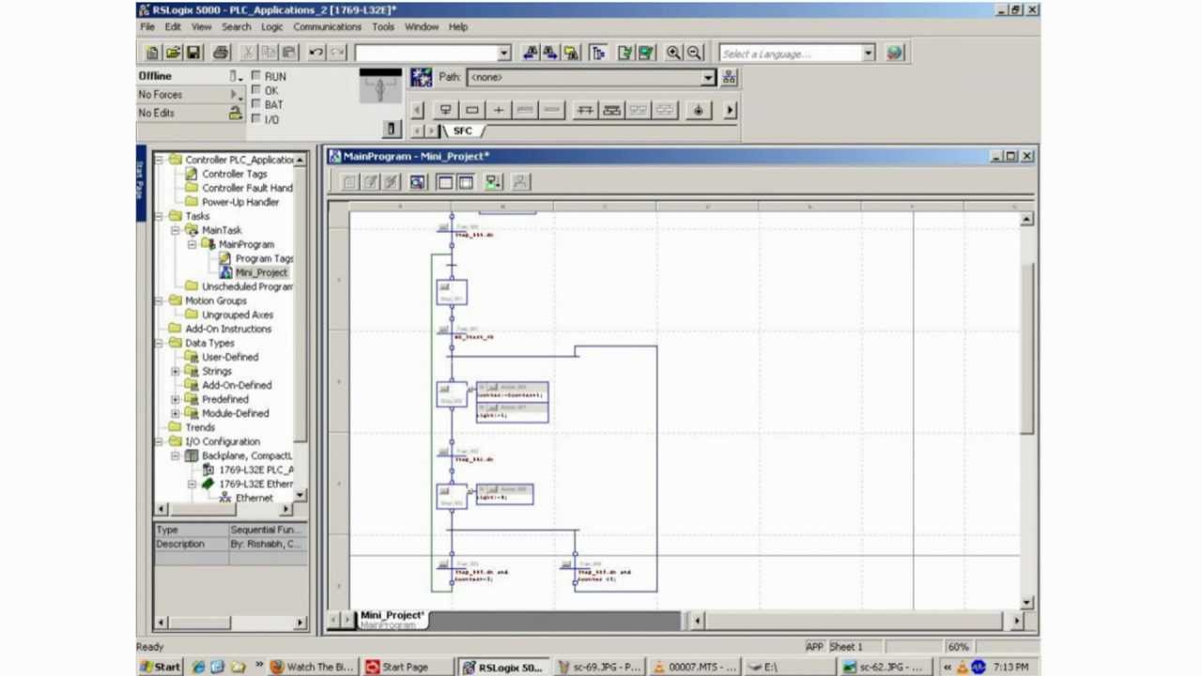Click the find previous binoculars icon

[x=531, y=54]
